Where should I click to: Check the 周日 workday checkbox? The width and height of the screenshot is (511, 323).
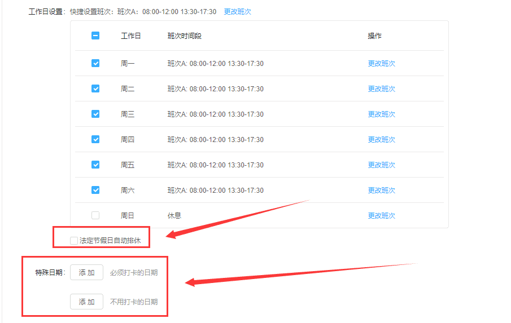95,215
